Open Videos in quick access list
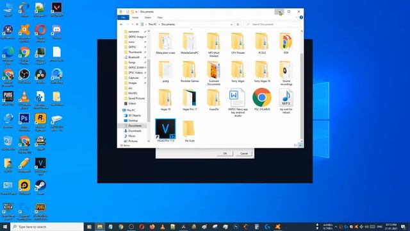 coord(132,103)
